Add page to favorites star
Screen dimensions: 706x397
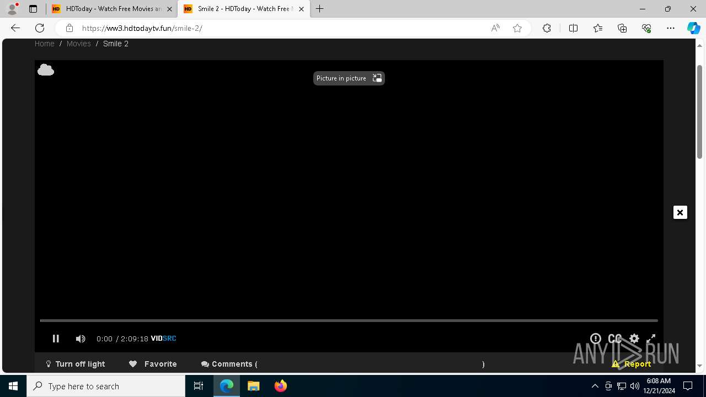coord(517,28)
